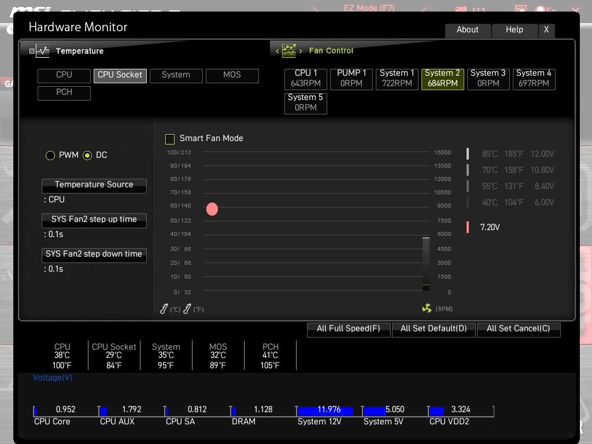Click the vertical RPM level bar on graph
Viewport: 592px width, 444px height.
tap(426, 264)
